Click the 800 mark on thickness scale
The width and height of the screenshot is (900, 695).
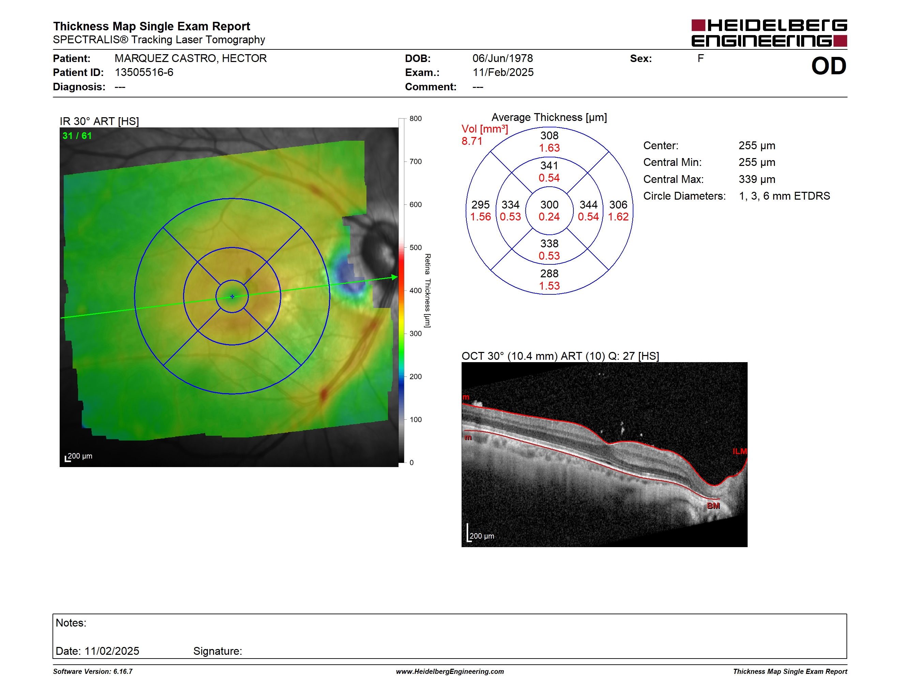[x=415, y=119]
